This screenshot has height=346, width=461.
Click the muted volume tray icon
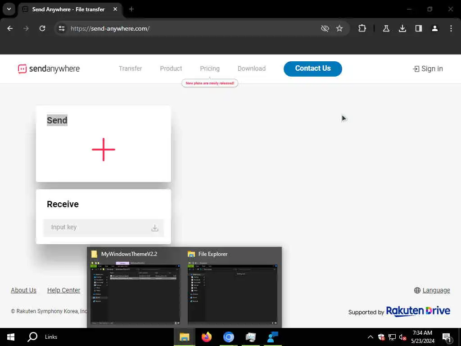(x=402, y=337)
